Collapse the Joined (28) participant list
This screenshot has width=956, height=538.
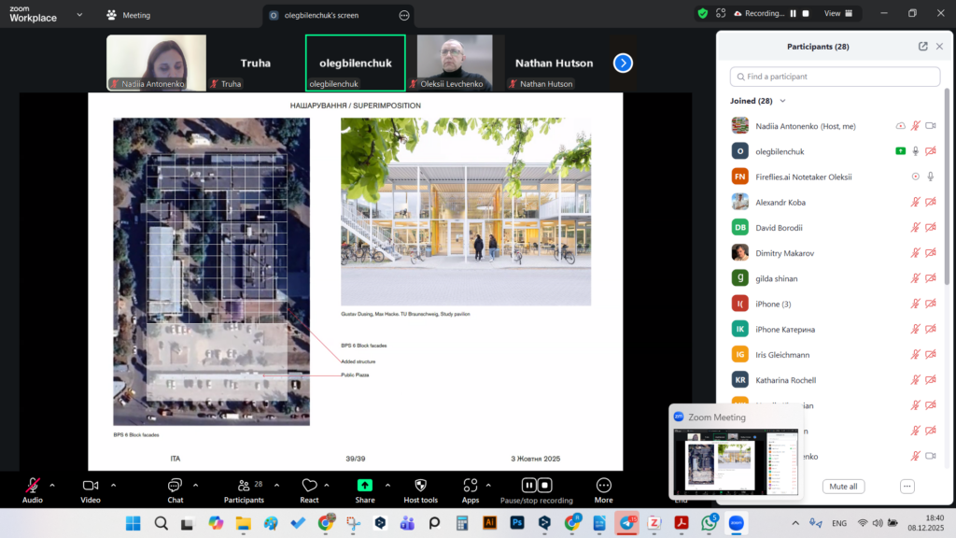(783, 101)
